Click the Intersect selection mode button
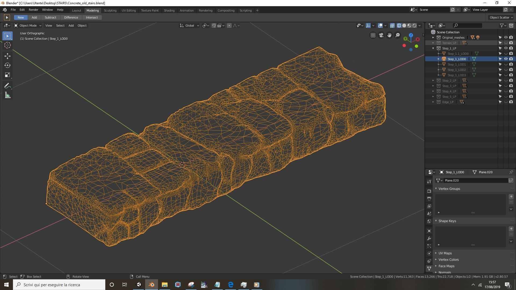The height and width of the screenshot is (290, 516). point(92,17)
